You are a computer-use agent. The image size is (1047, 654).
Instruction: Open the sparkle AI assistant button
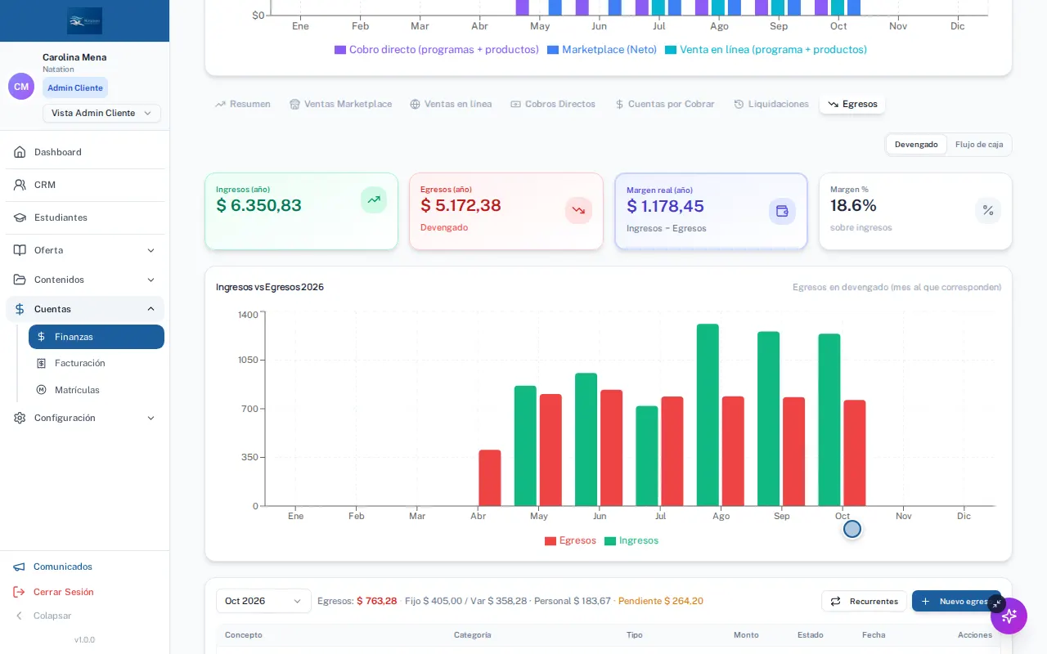click(1009, 616)
